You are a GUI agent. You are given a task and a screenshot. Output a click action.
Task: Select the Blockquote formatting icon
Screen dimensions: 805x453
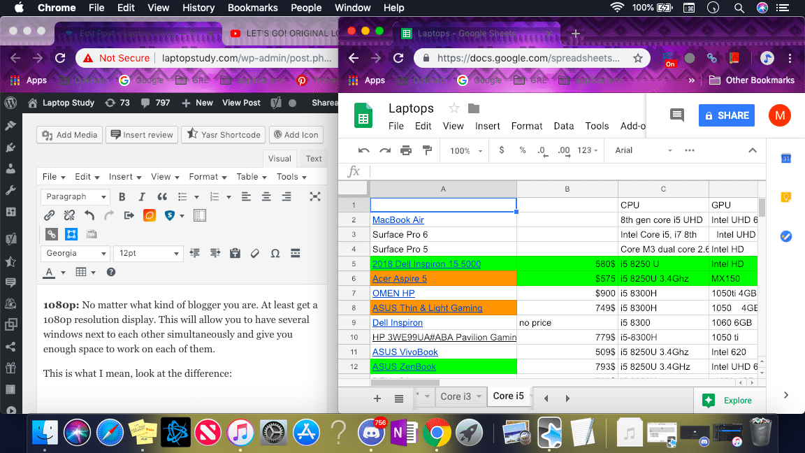[161, 196]
